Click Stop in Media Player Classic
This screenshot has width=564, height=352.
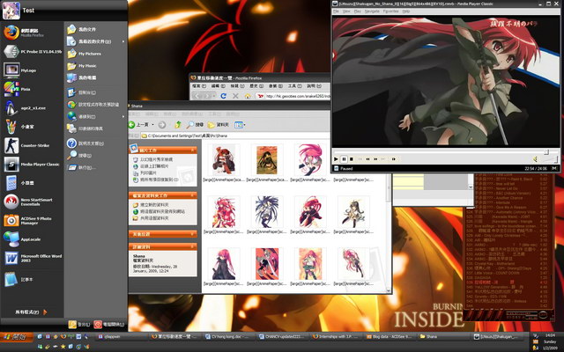tap(352, 158)
